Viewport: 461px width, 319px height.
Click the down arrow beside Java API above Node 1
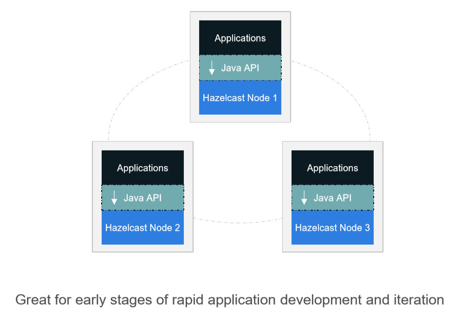[x=212, y=68]
